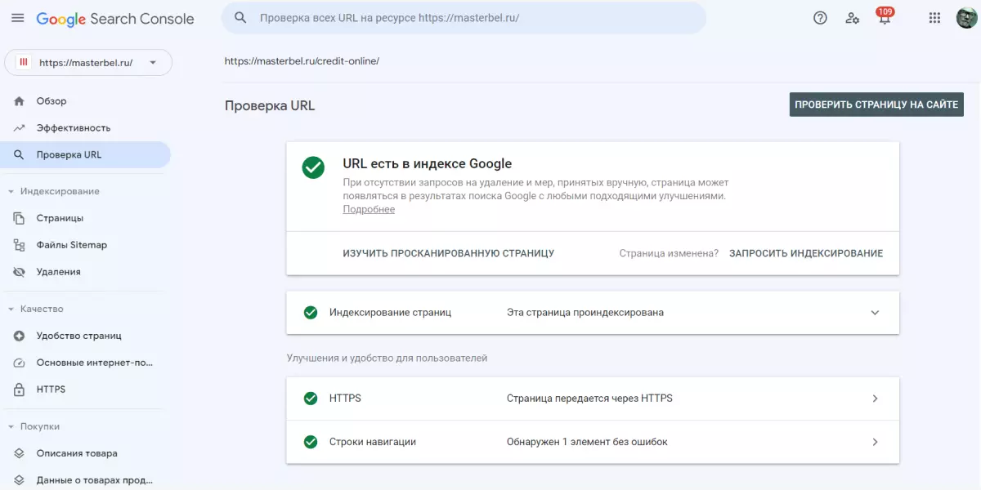Open Данные о товарах прод… in sidebar
981x490 pixels.
tap(85, 480)
